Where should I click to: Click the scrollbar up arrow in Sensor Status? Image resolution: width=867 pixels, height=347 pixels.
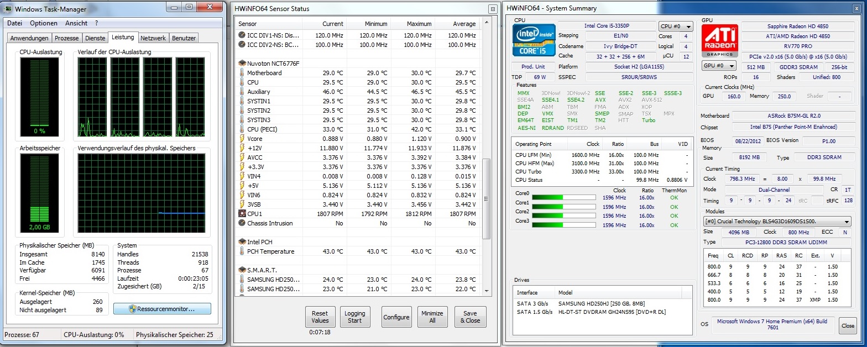tap(487, 22)
